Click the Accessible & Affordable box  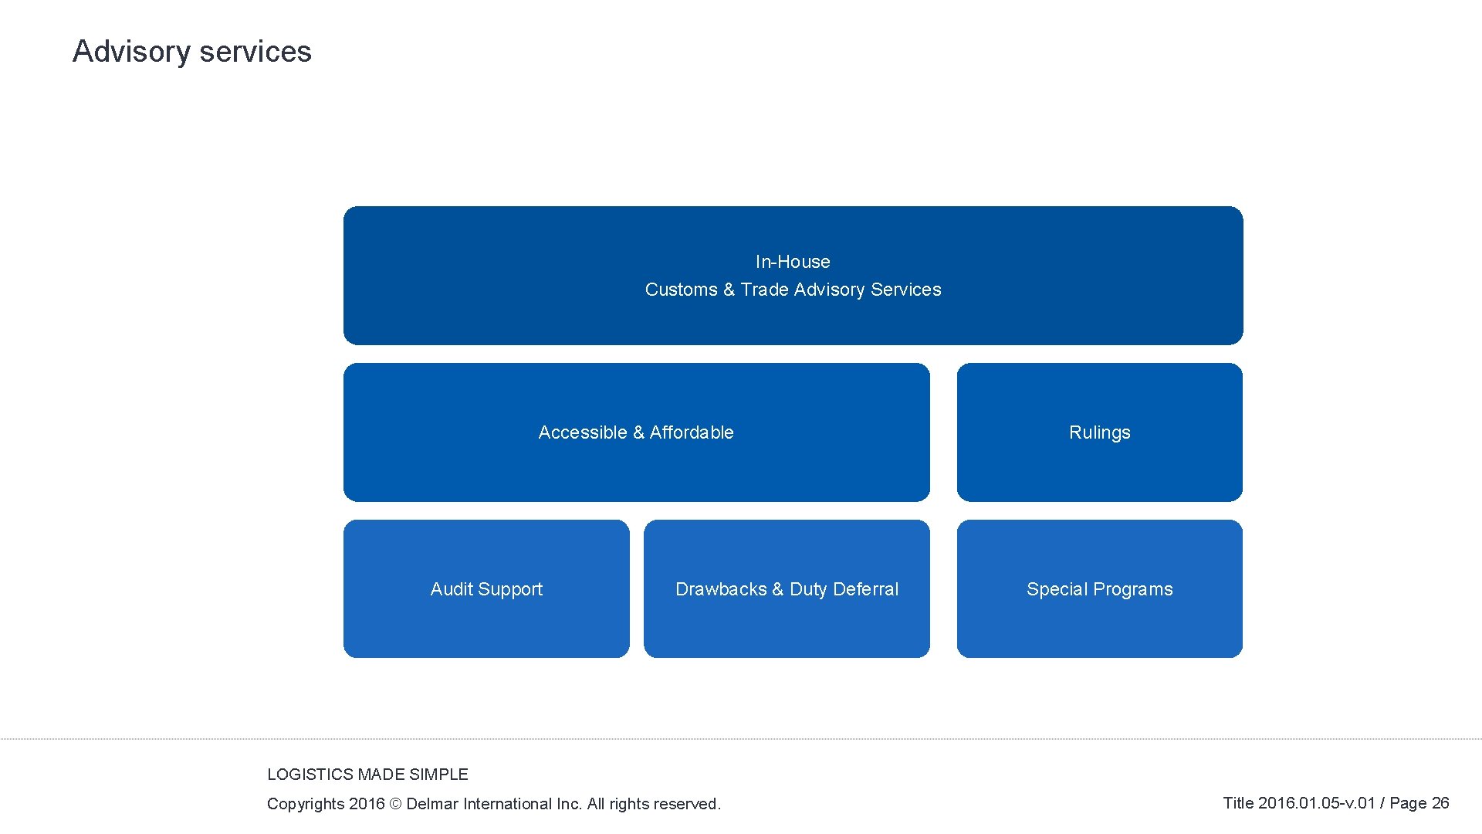[x=636, y=432]
